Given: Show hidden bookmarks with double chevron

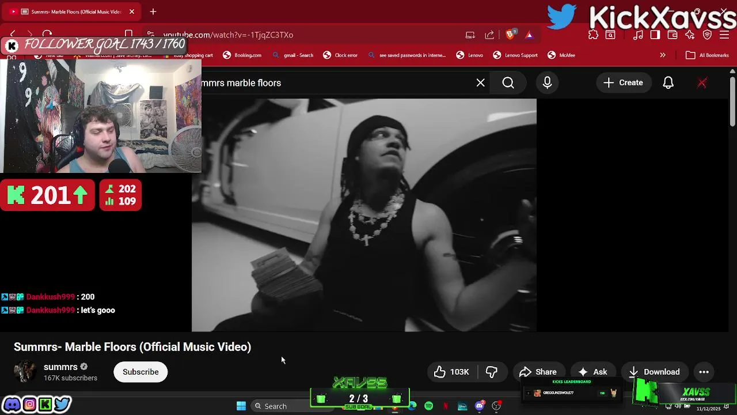Looking at the screenshot, I should click(x=663, y=55).
